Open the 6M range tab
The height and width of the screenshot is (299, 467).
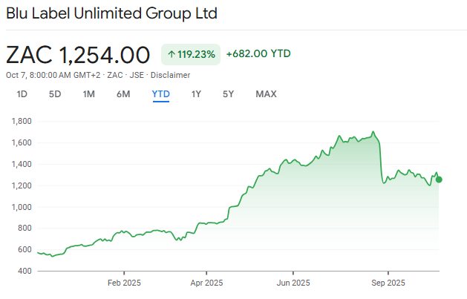[123, 94]
